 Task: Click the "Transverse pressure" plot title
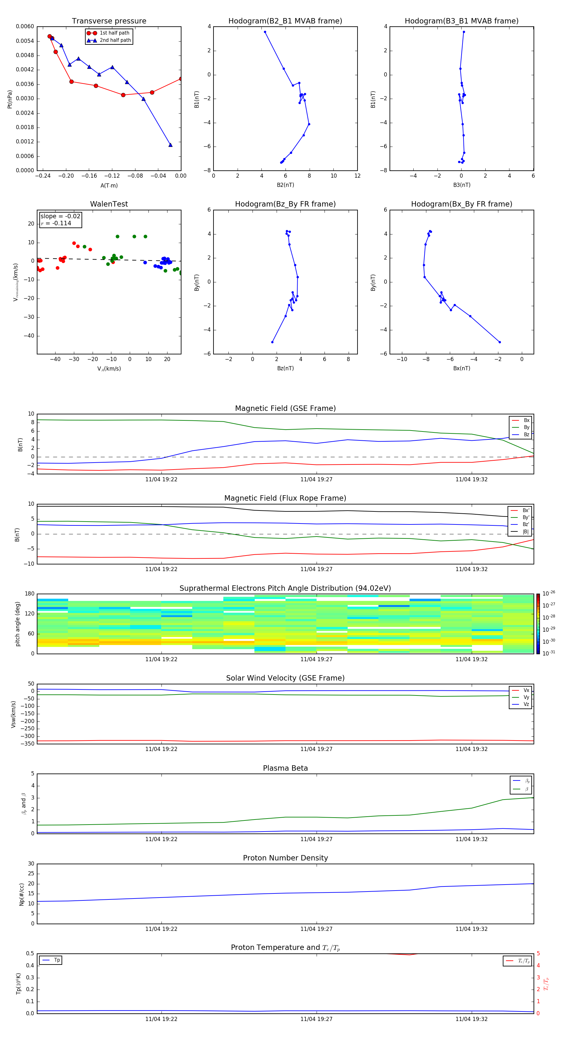pos(109,21)
